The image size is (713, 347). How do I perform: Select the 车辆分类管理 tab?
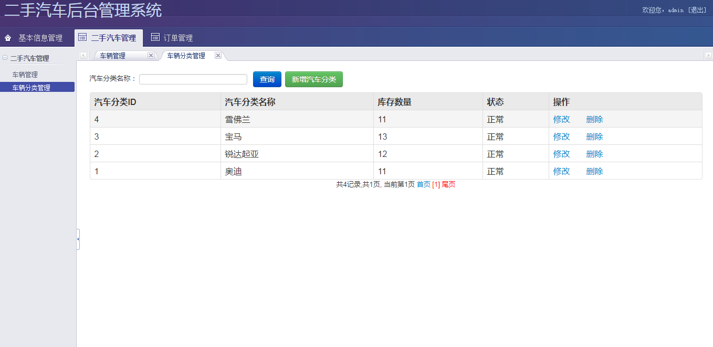(x=186, y=56)
